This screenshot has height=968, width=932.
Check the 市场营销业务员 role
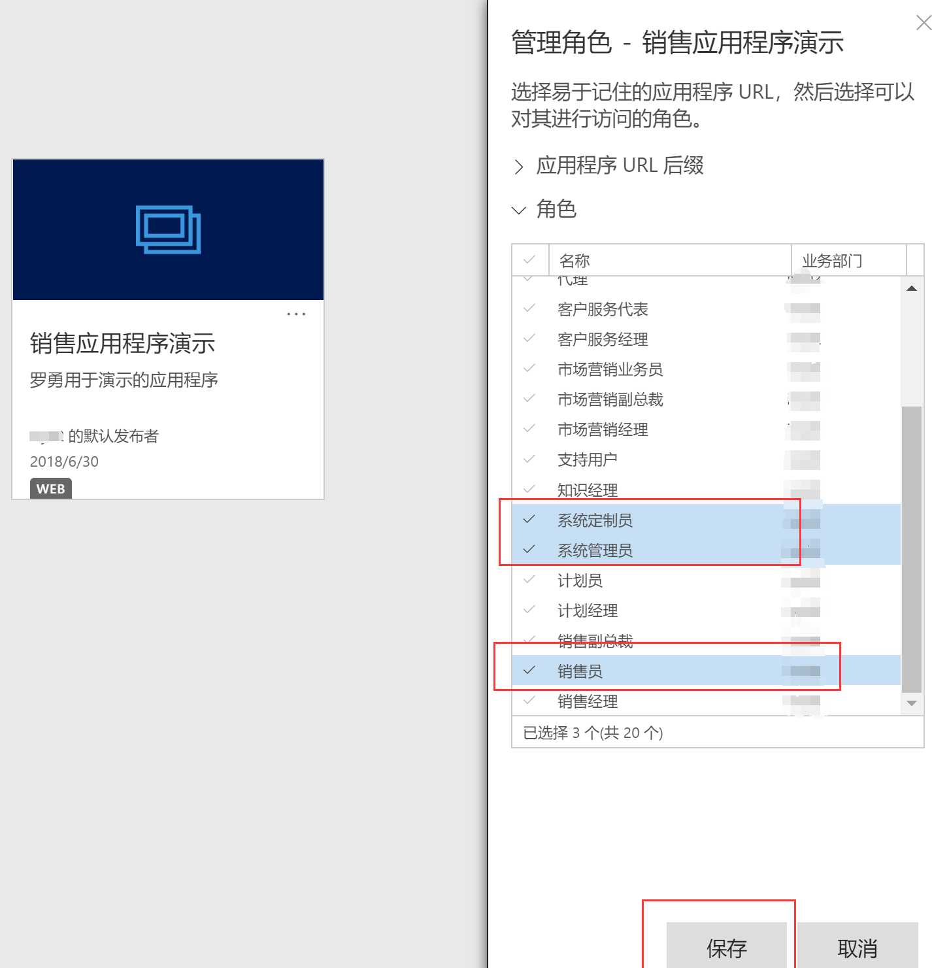(x=529, y=369)
